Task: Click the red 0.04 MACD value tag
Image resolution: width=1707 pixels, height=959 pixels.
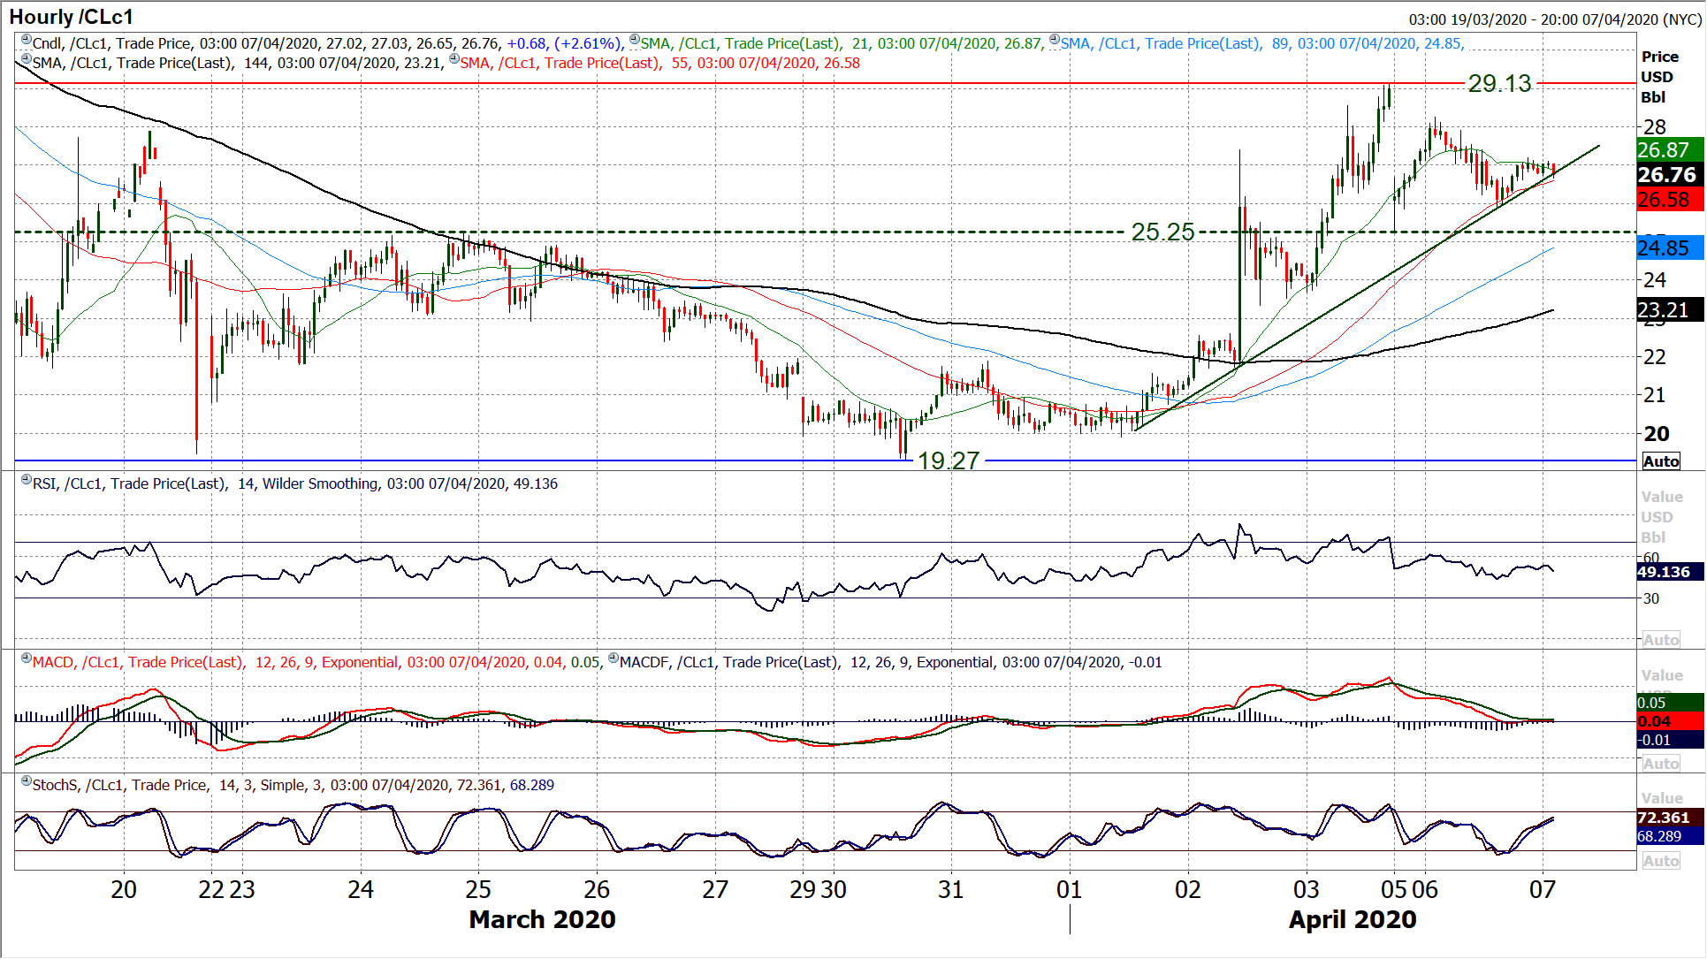Action: [x=1670, y=721]
